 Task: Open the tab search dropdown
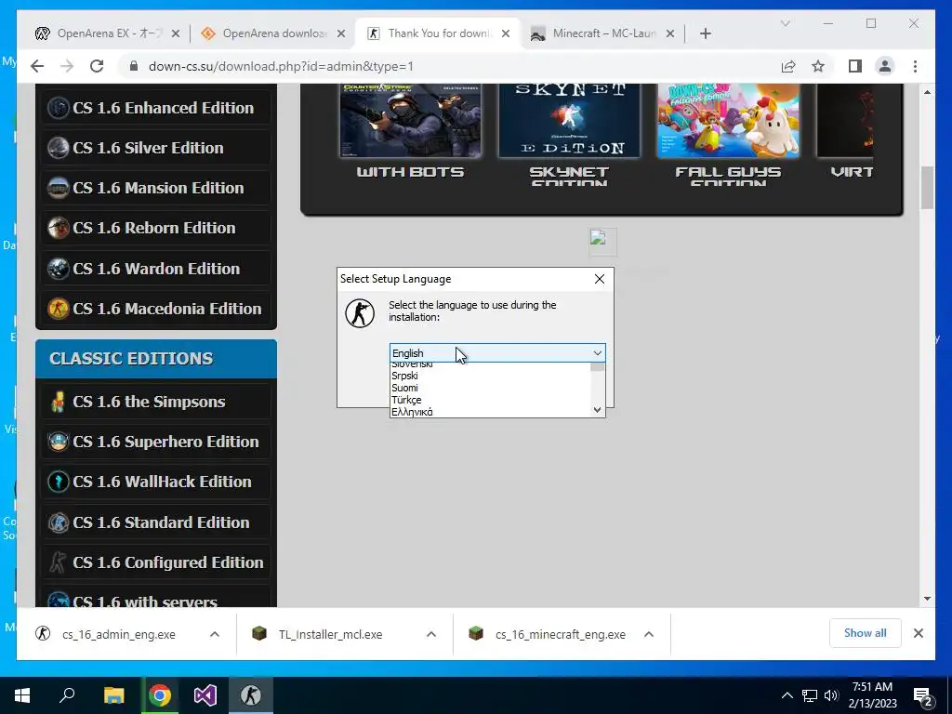[785, 23]
